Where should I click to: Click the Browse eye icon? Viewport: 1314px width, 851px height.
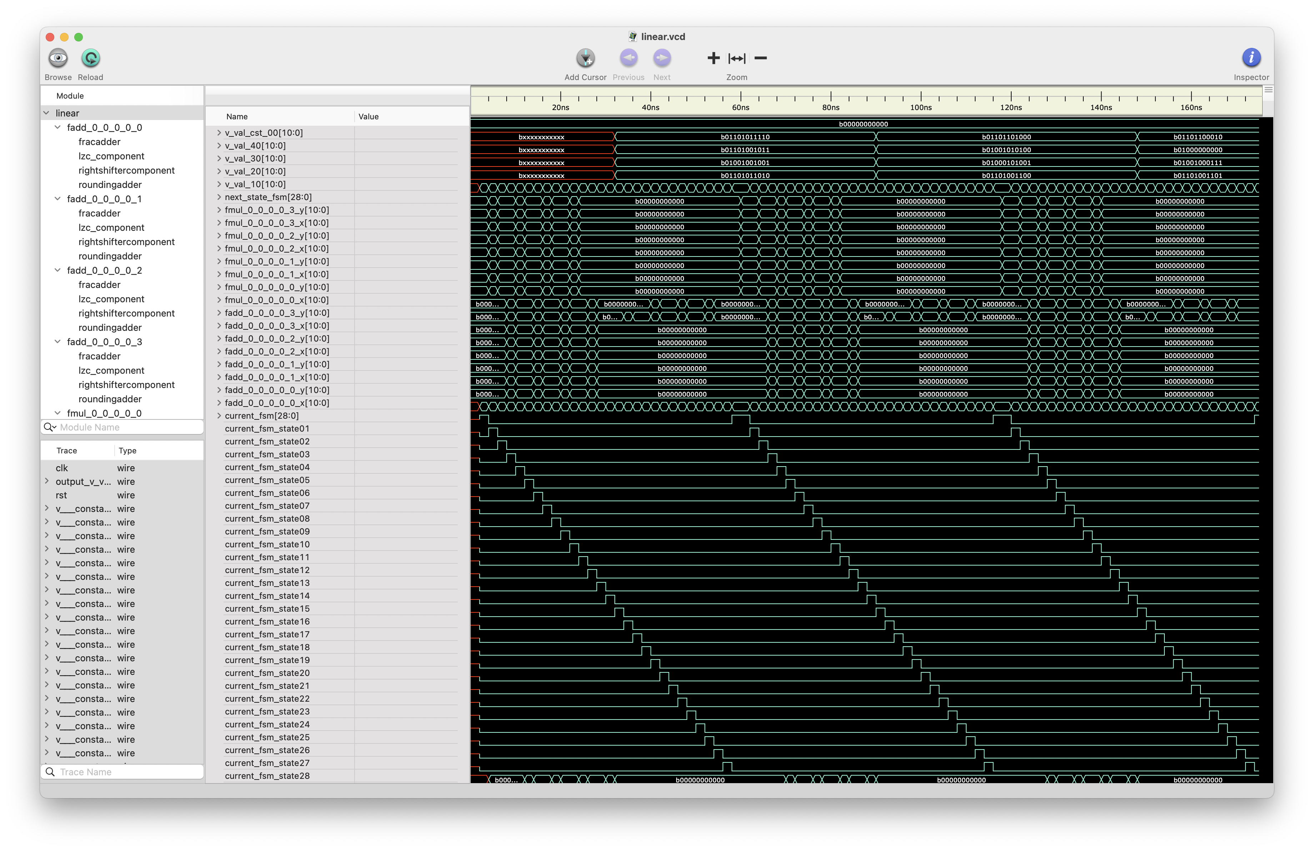click(x=58, y=58)
